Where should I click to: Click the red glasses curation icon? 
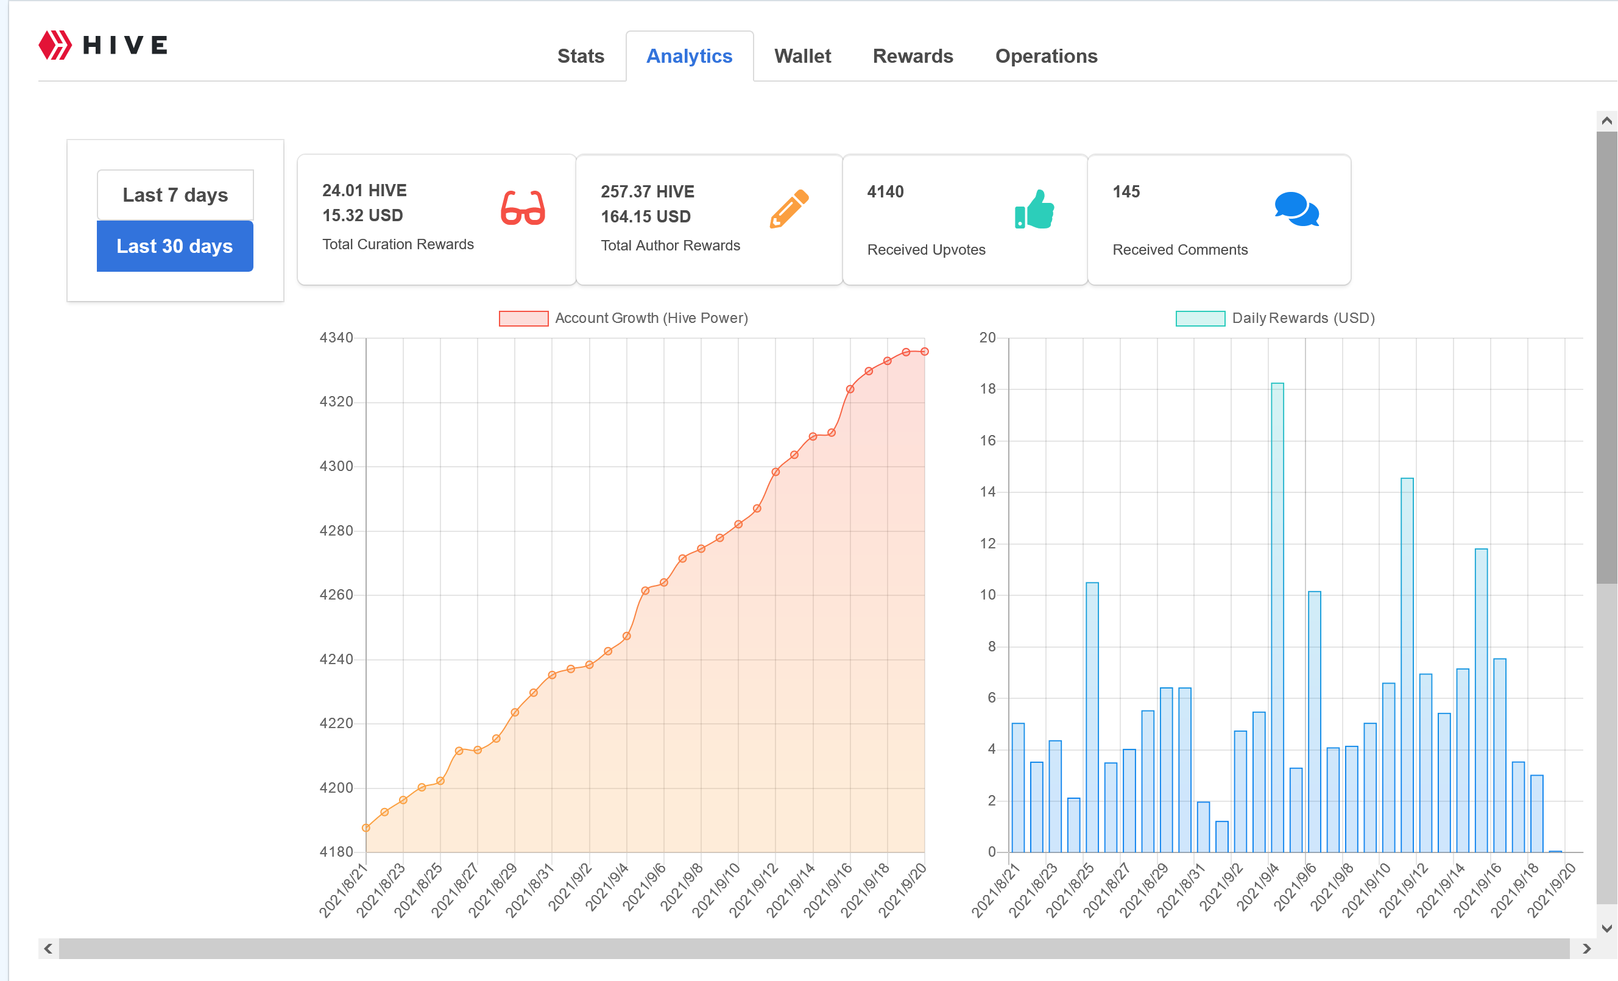click(523, 208)
